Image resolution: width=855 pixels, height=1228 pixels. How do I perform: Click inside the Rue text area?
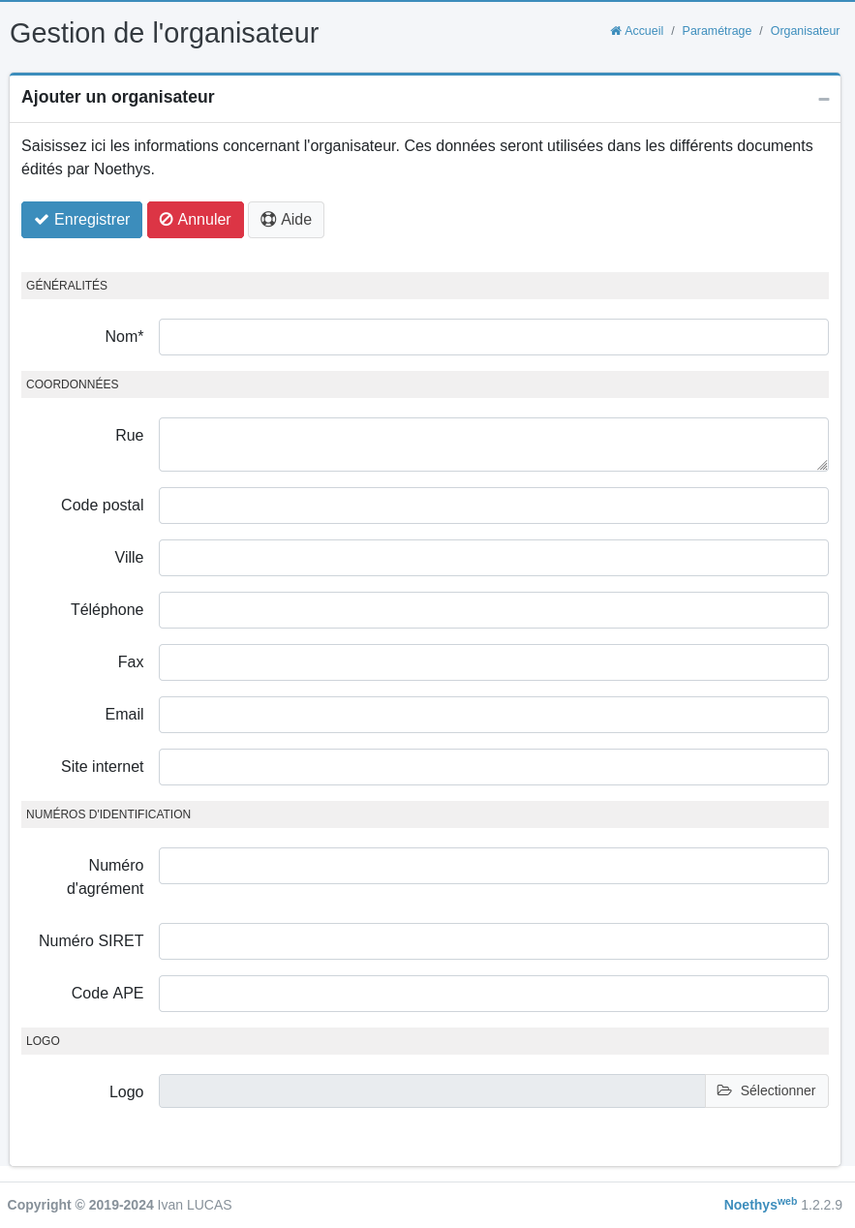click(493, 445)
